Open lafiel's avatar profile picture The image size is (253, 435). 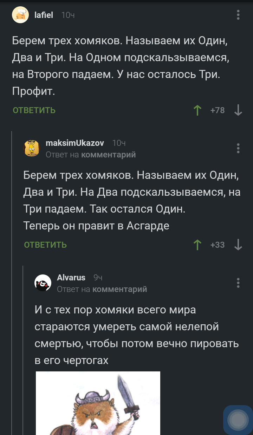pos(20,15)
